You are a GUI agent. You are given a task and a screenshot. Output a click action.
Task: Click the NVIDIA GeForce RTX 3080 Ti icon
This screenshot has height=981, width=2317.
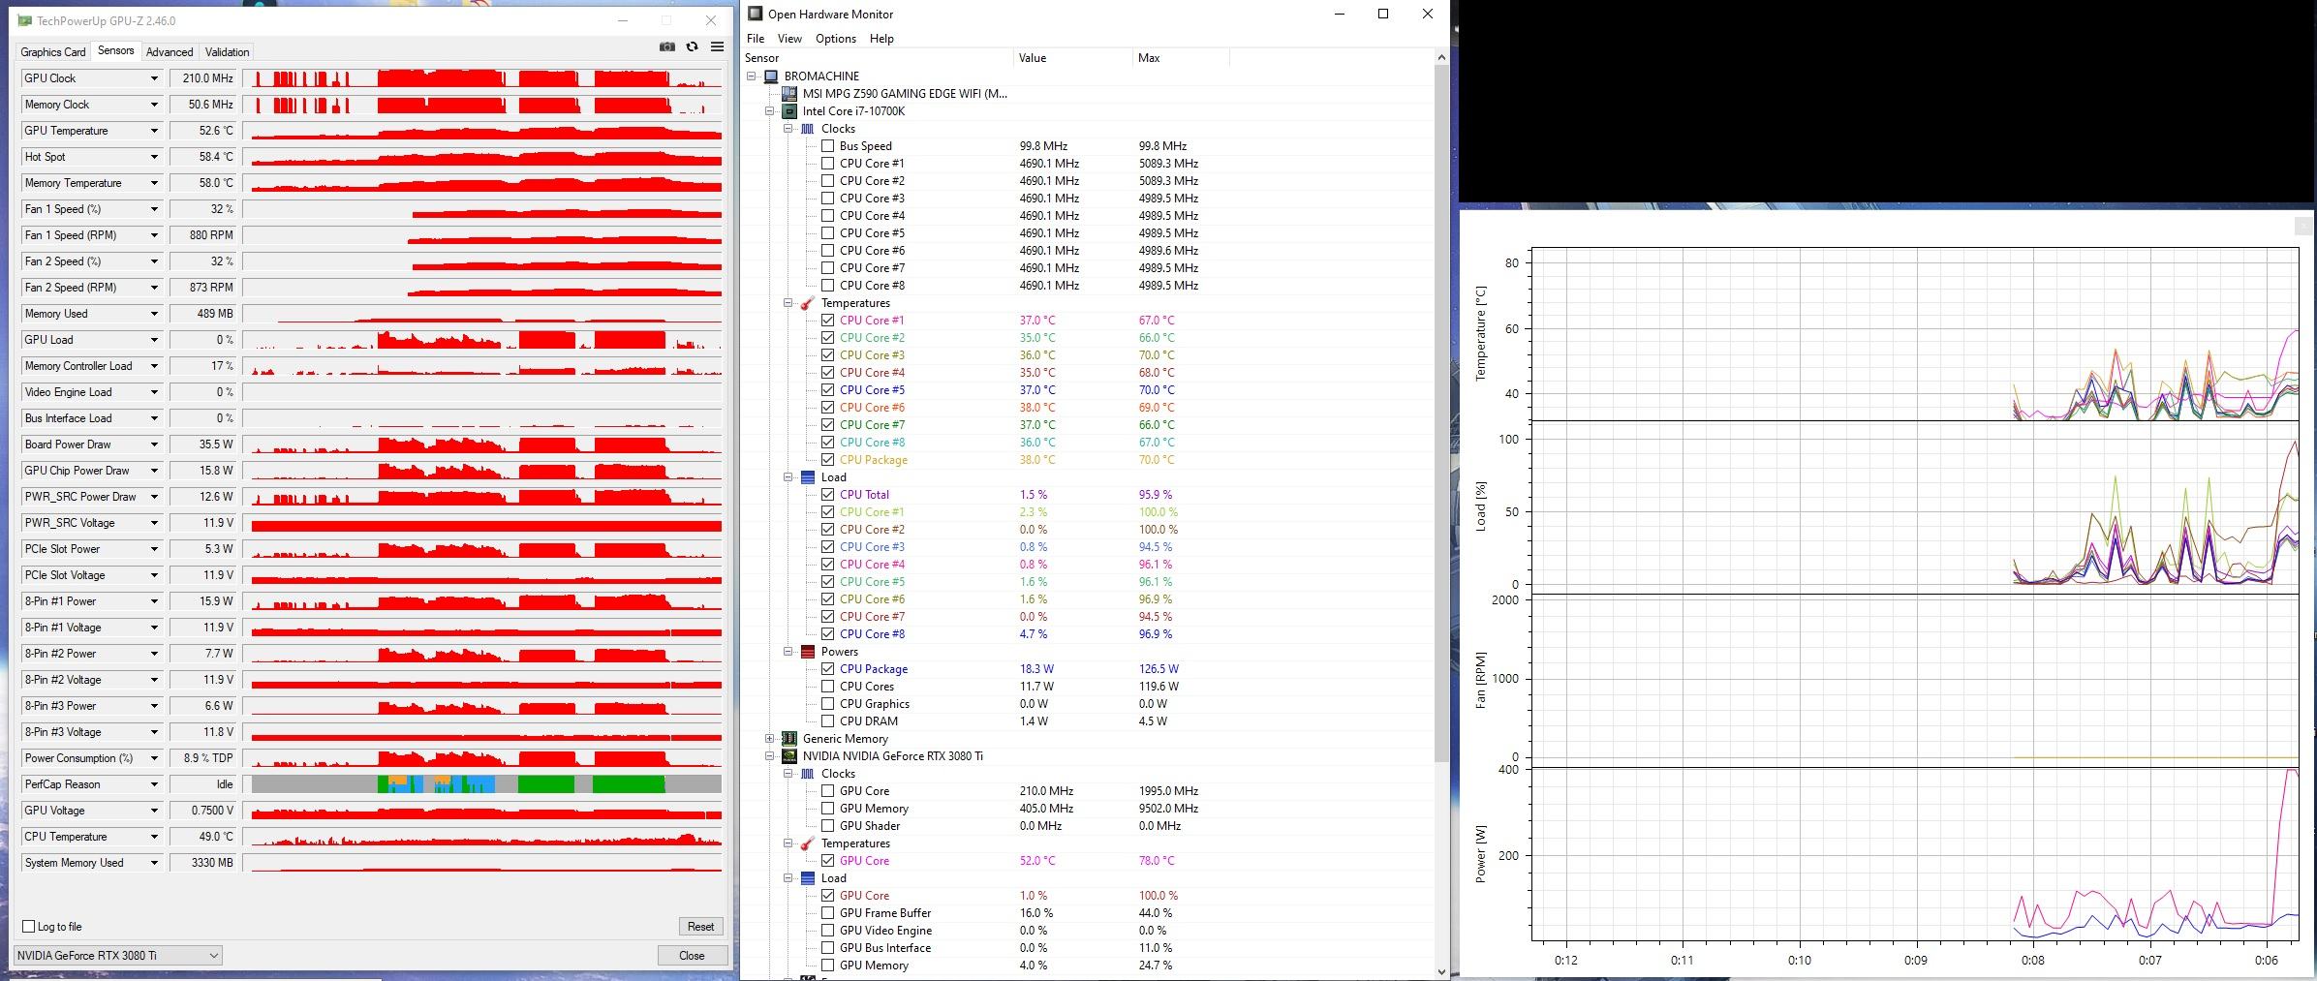(x=789, y=756)
